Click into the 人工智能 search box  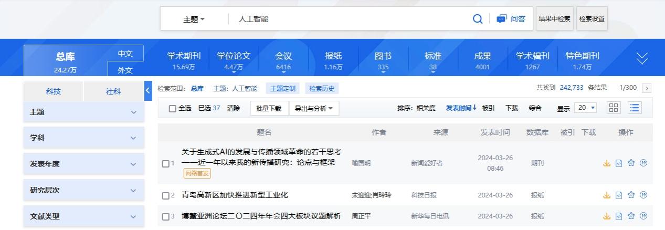point(346,19)
